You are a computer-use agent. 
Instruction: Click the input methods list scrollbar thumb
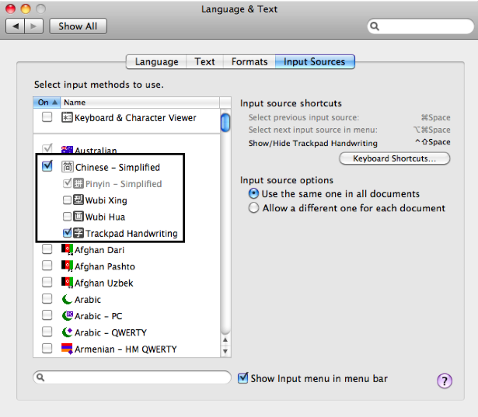[x=225, y=123]
